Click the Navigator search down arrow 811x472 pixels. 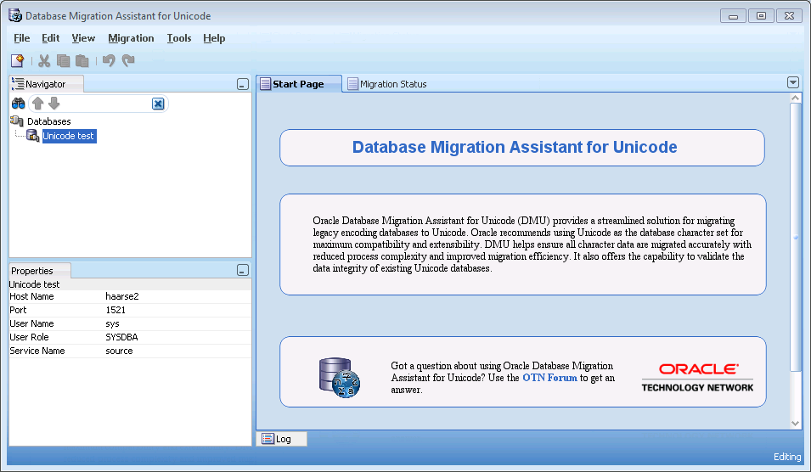(x=54, y=104)
